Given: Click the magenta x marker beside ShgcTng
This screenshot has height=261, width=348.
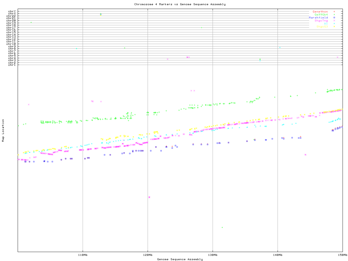Looking at the screenshot, I should coord(334,21).
